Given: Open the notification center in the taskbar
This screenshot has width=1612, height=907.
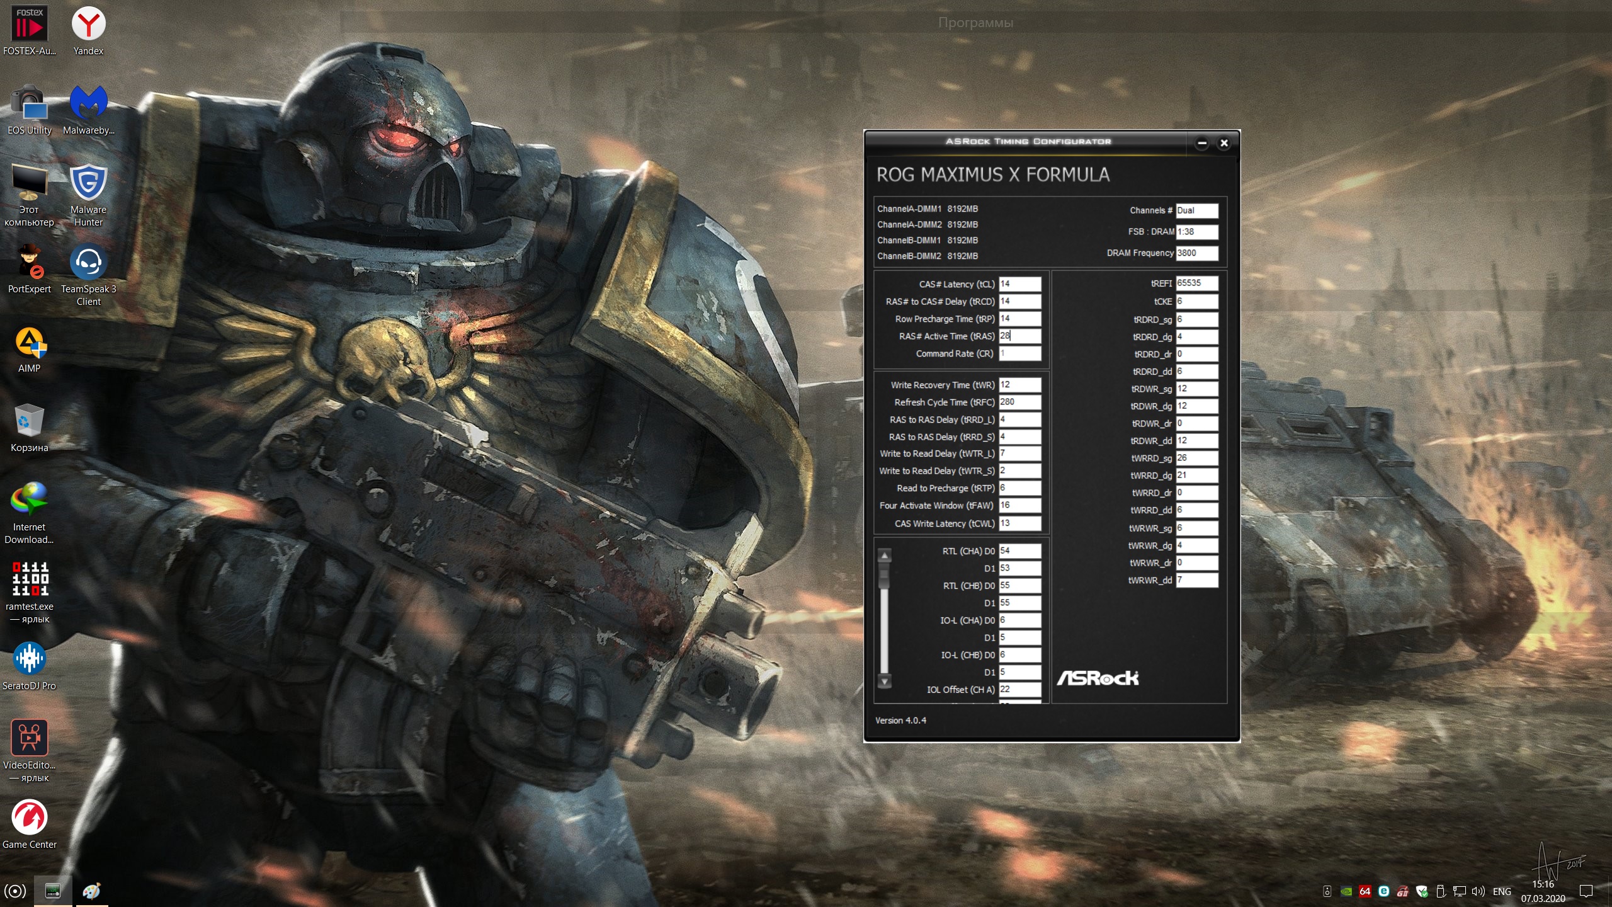Looking at the screenshot, I should [x=1586, y=891].
